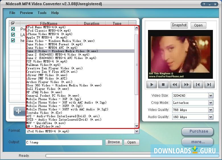Select Zune 2 (640*480) MPEG-4 Video
The width and height of the screenshot is (222, 160).
coord(80,54)
